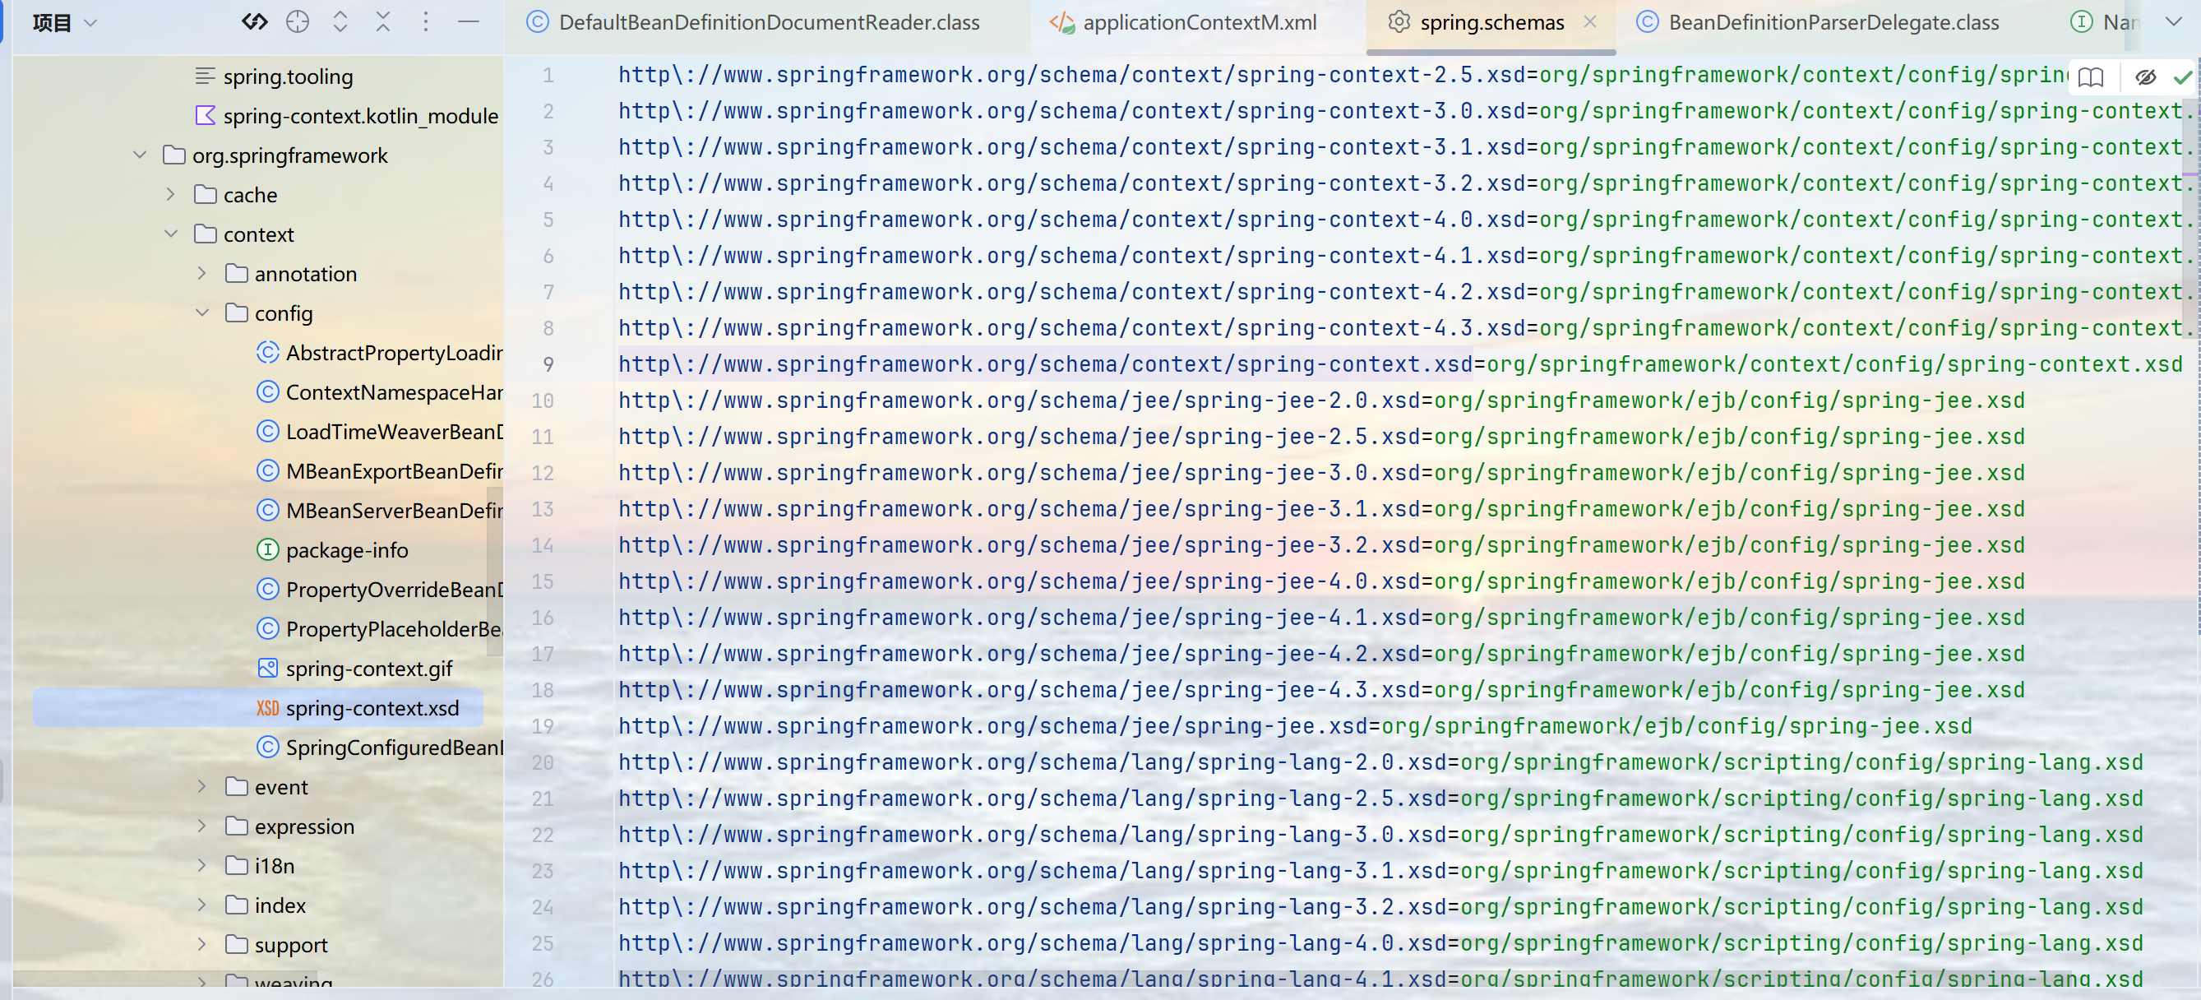Click line number 9 in the gutter

(x=548, y=365)
